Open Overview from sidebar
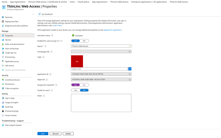 click(9, 17)
